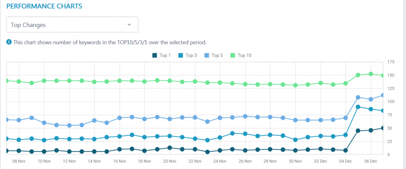Toggle the Top 1 legend series
406x169 pixels.
click(x=161, y=55)
